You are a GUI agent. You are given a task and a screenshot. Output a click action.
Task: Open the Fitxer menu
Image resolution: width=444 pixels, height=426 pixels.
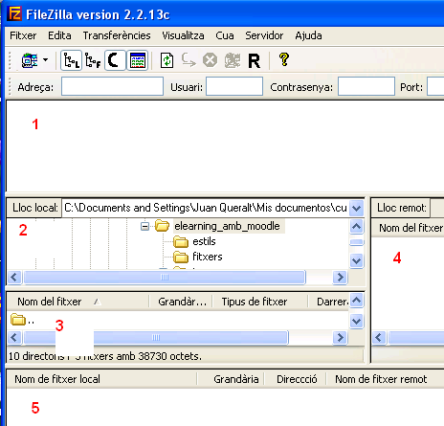click(x=23, y=35)
